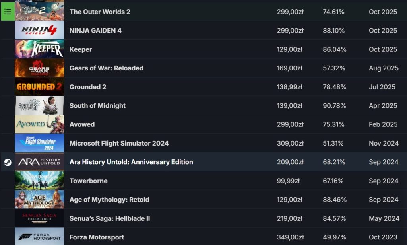Click the 90.78% rating for South of Midnight

[334, 105]
